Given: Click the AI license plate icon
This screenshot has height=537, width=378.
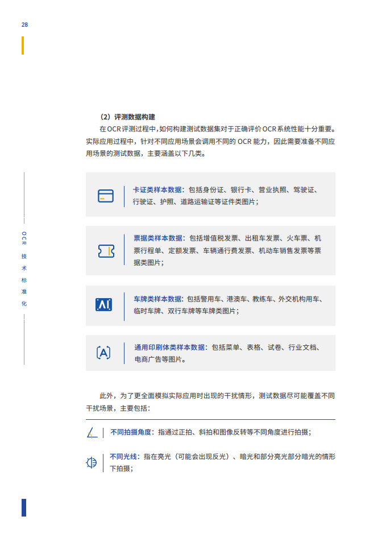Looking at the screenshot, I should pyautogui.click(x=103, y=305).
